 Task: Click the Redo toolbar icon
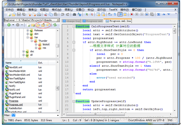68,14
